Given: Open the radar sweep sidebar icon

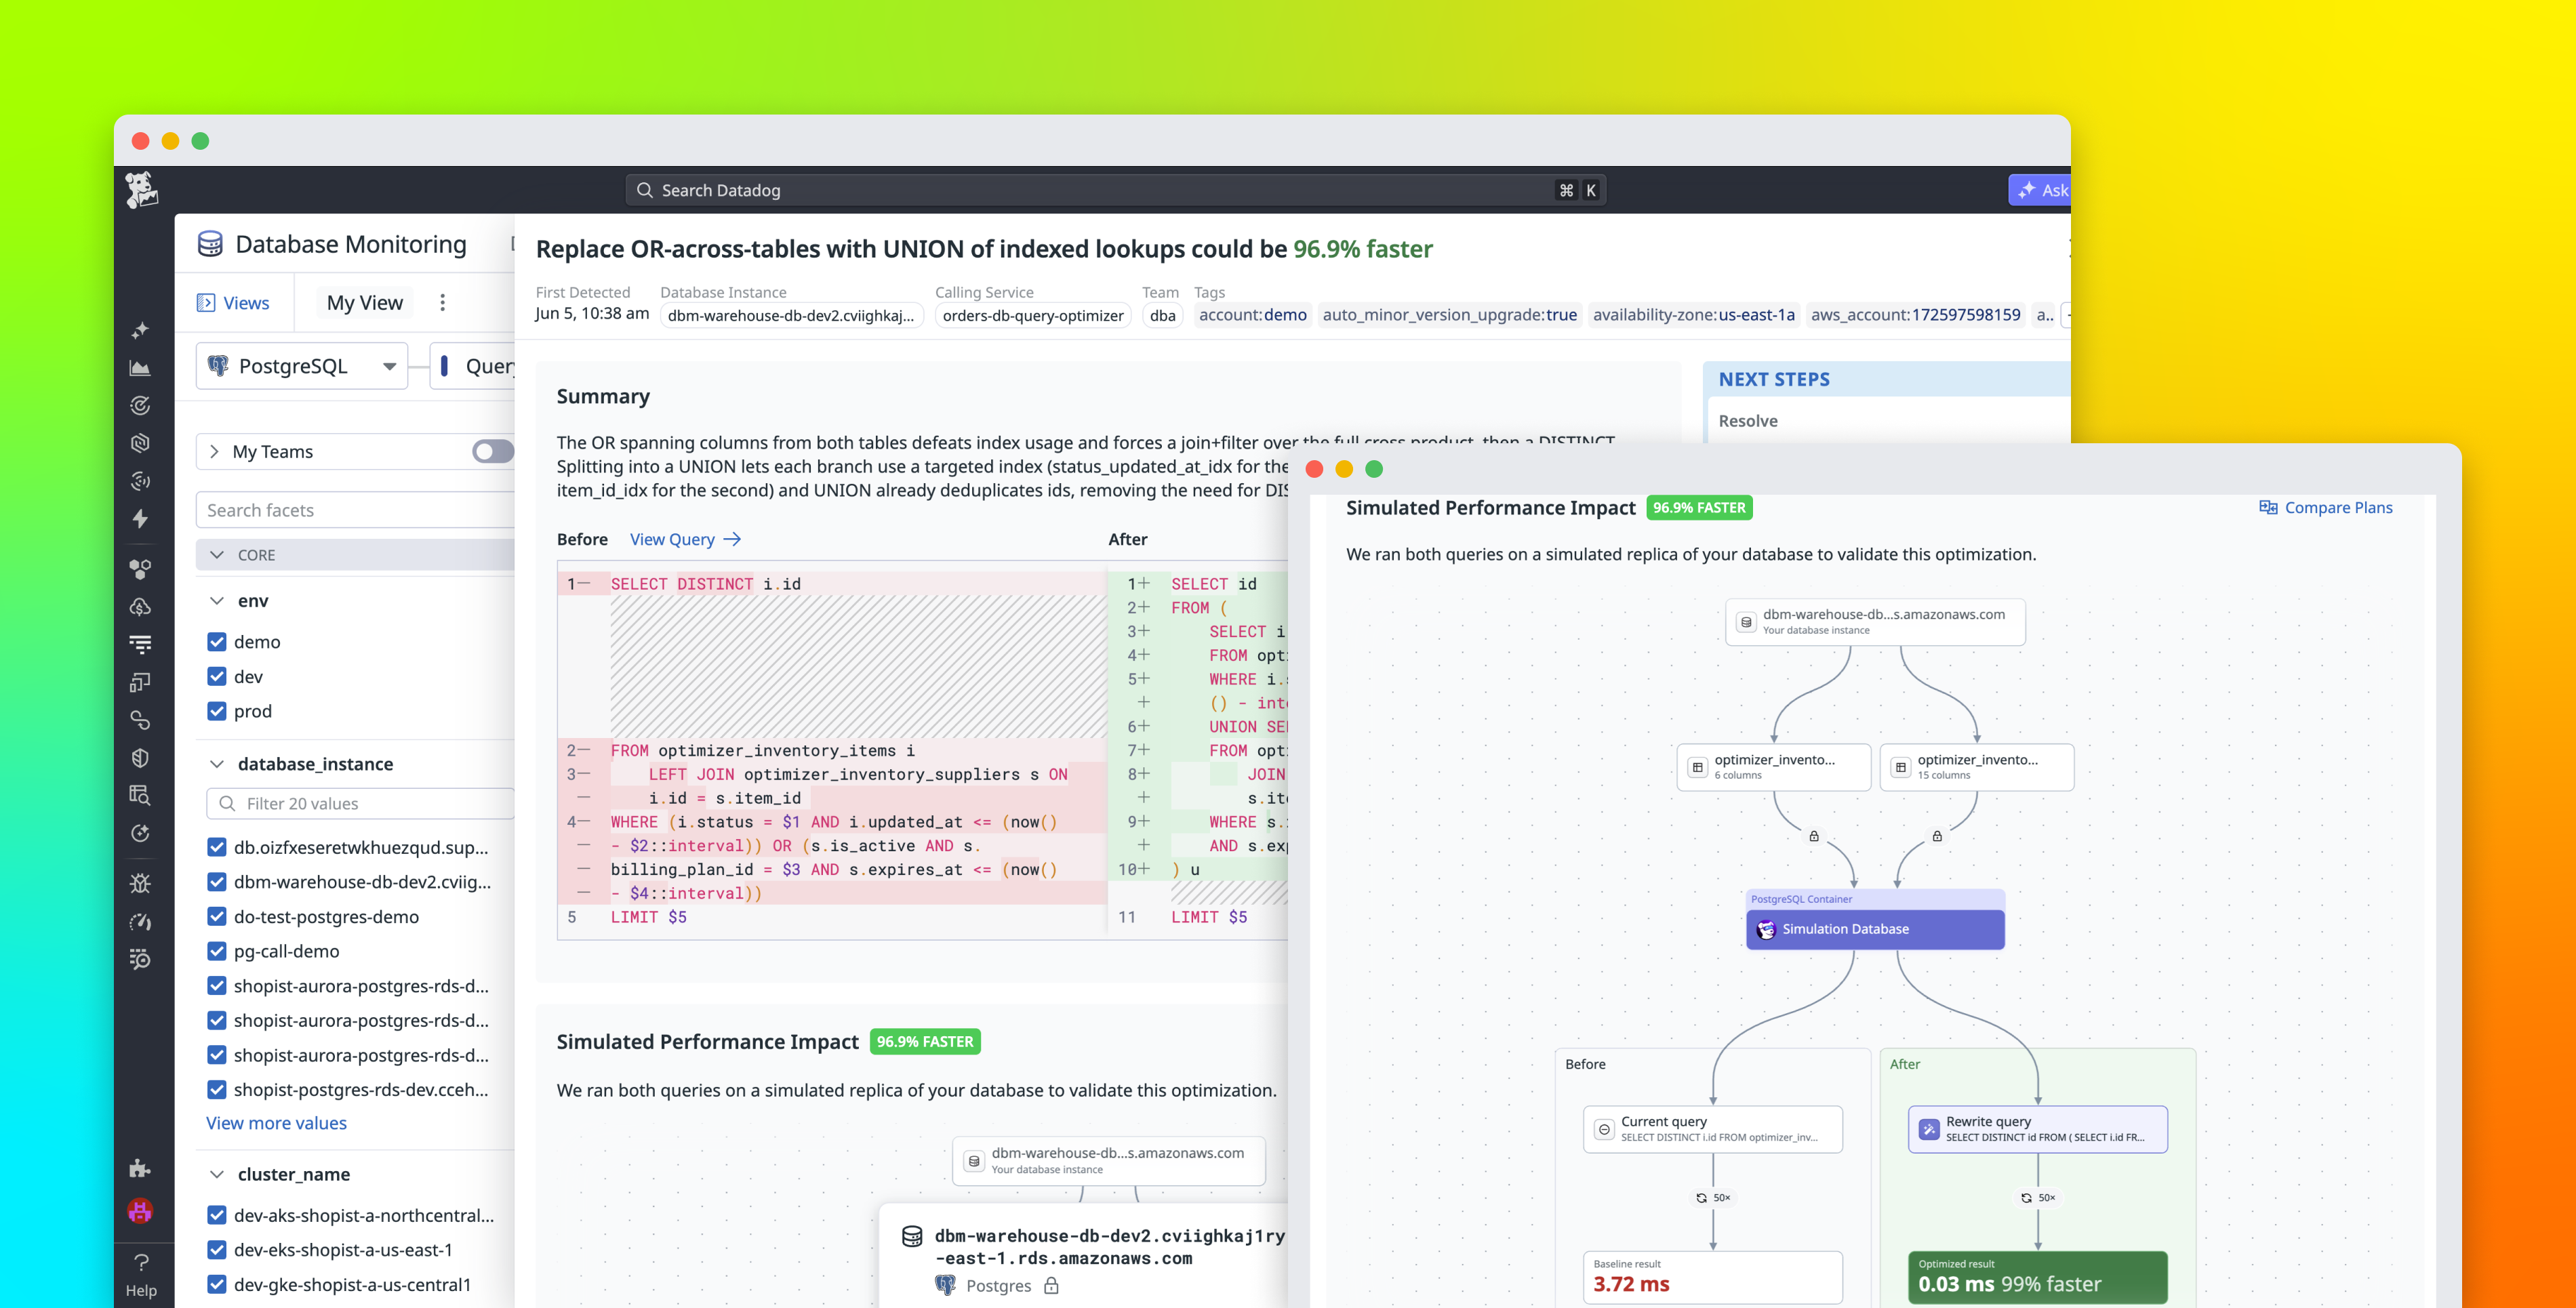Looking at the screenshot, I should click(x=141, y=481).
